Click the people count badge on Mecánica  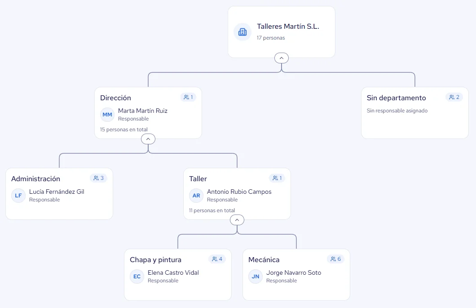click(x=336, y=259)
